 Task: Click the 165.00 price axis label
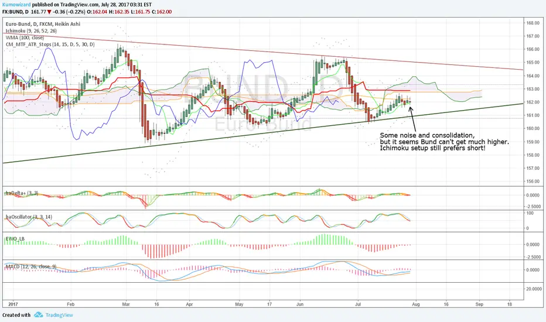[533, 63]
